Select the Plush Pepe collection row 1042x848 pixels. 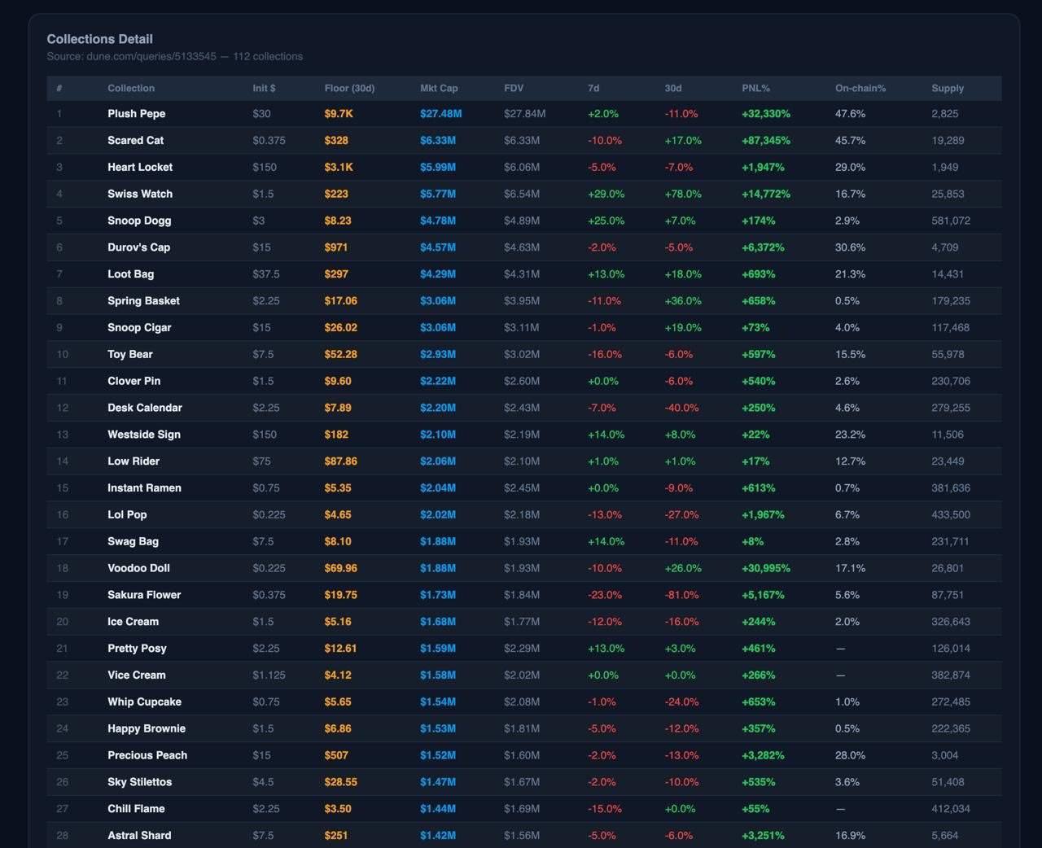(x=524, y=114)
